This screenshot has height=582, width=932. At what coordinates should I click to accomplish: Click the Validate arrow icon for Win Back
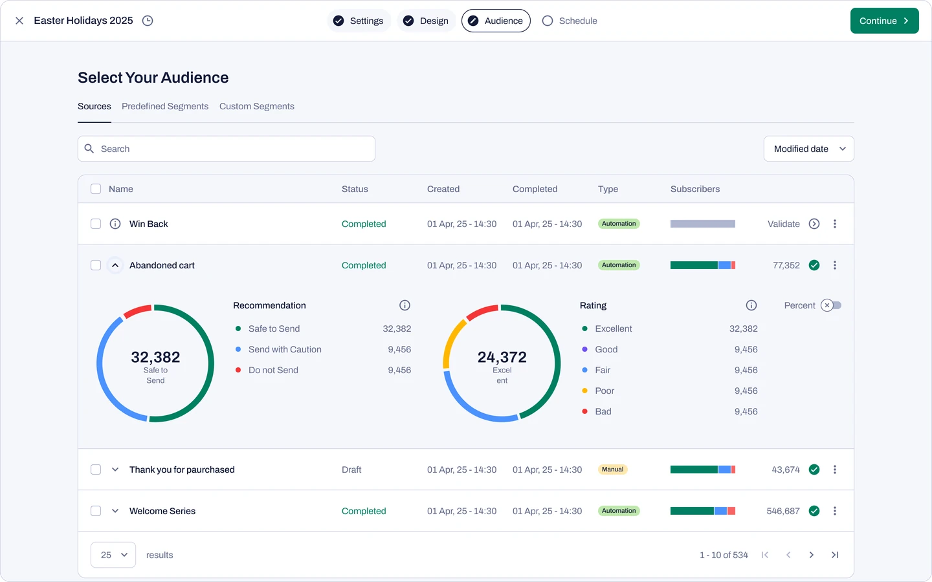pos(814,224)
